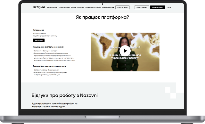Screen dimensions: 205x124
Task: Go to 'Створити заявку' in navigation
Action: 64,7
